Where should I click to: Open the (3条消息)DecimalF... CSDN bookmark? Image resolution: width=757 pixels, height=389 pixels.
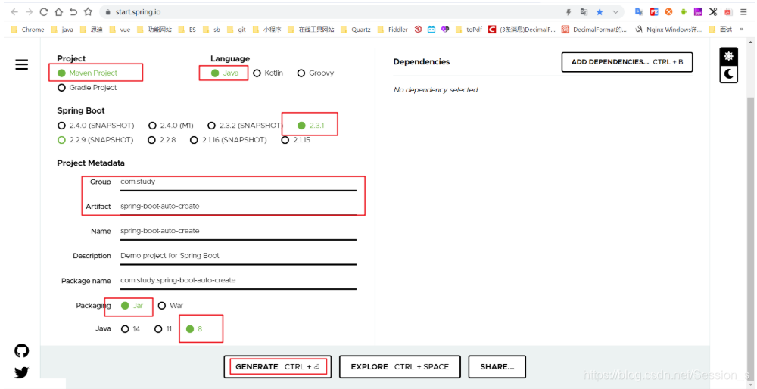(x=522, y=30)
